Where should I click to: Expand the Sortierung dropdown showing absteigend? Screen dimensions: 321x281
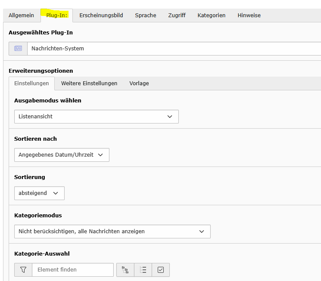39,193
